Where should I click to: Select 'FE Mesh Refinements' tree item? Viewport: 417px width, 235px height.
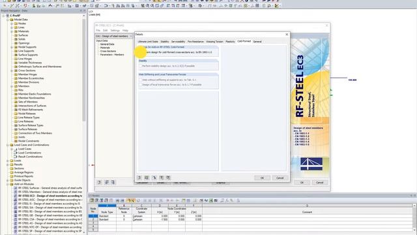point(31,110)
